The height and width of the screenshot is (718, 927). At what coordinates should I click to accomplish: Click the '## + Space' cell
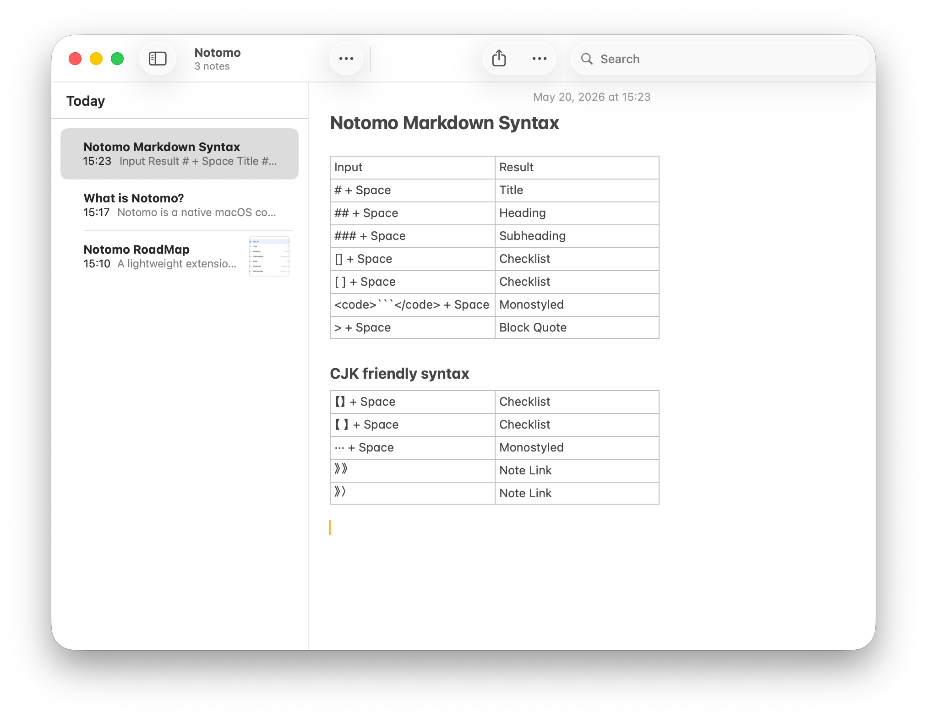point(412,213)
